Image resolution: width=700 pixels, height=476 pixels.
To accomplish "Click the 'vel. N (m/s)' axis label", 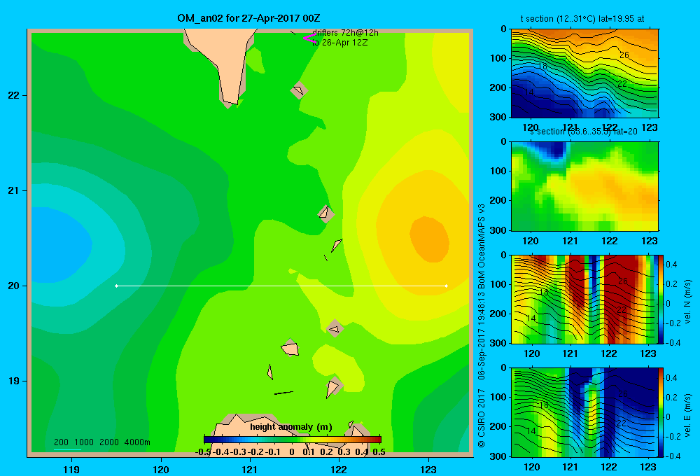I will [x=687, y=302].
